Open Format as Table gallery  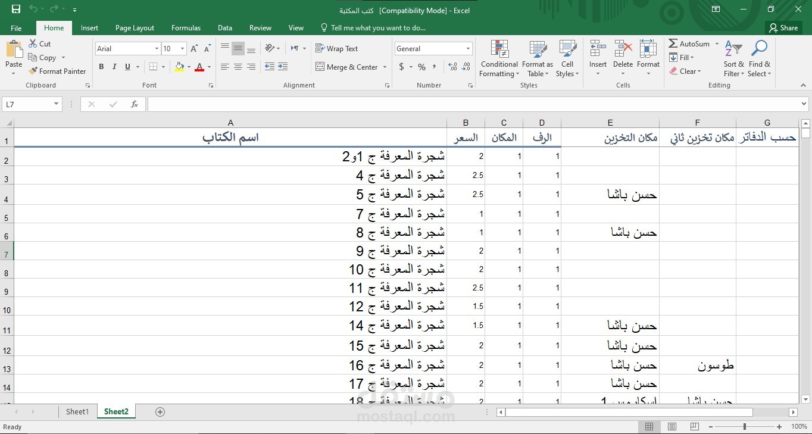[x=538, y=58]
